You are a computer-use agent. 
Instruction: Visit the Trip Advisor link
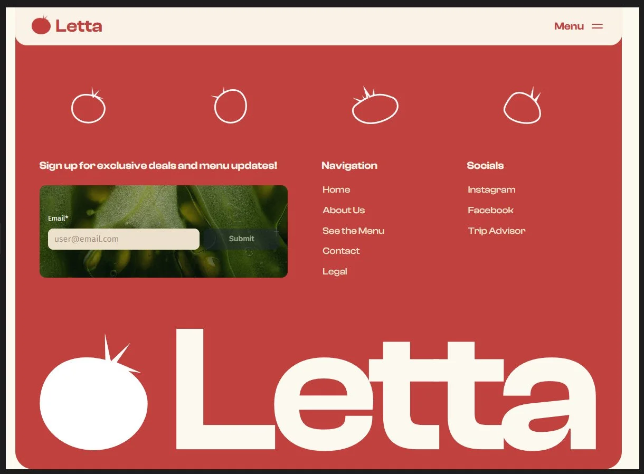pyautogui.click(x=497, y=231)
